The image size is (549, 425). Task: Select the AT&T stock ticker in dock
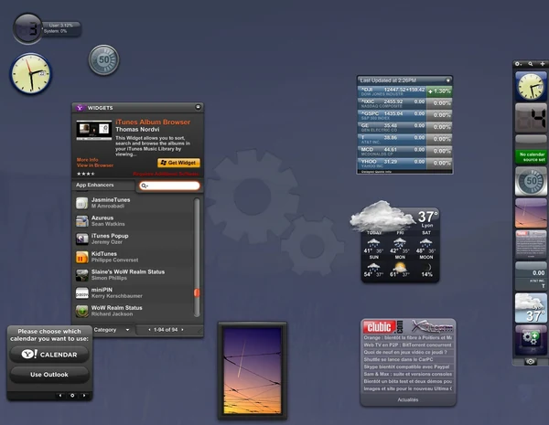pyautogui.click(x=531, y=276)
